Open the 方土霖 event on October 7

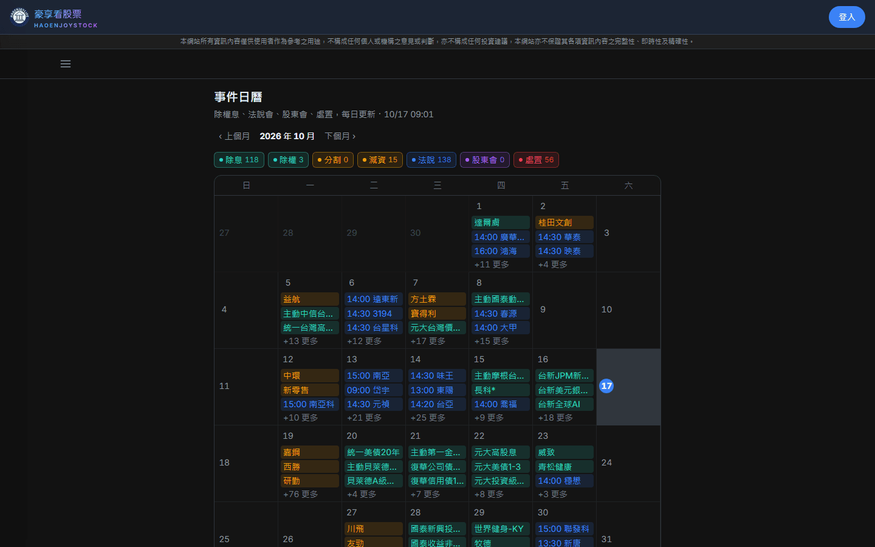tap(437, 299)
